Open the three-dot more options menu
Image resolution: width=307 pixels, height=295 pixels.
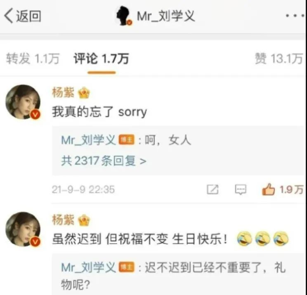pyautogui.click(x=295, y=16)
